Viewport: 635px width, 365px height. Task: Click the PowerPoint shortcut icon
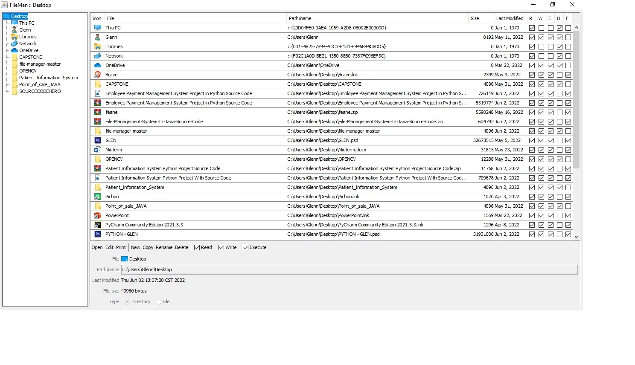(x=98, y=215)
